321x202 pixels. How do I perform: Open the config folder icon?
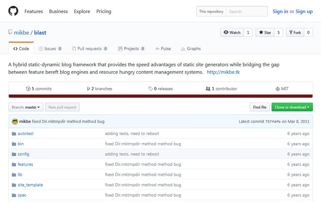tap(14, 154)
